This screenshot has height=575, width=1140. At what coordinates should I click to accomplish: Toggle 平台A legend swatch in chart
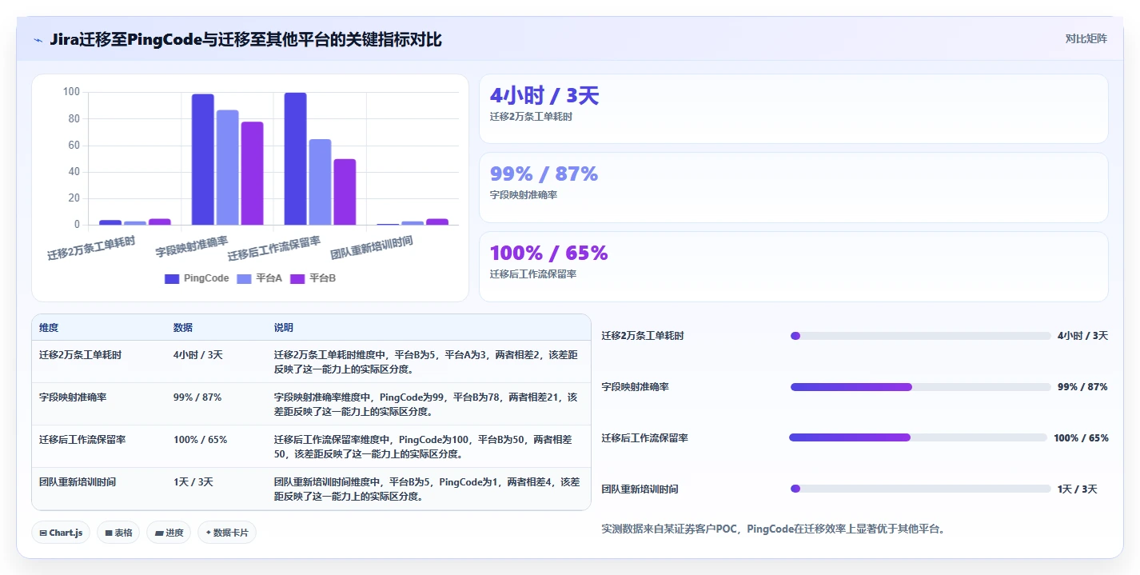(245, 278)
